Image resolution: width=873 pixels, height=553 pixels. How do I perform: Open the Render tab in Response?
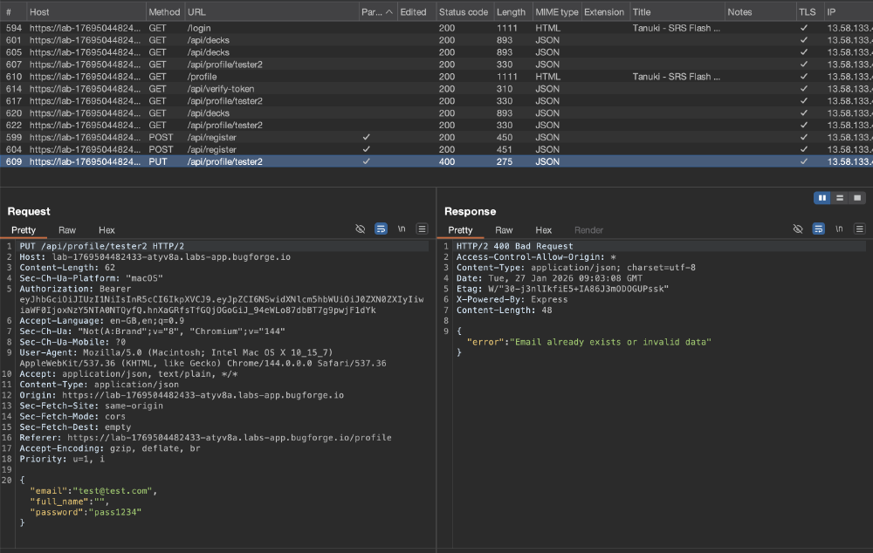pyautogui.click(x=588, y=230)
